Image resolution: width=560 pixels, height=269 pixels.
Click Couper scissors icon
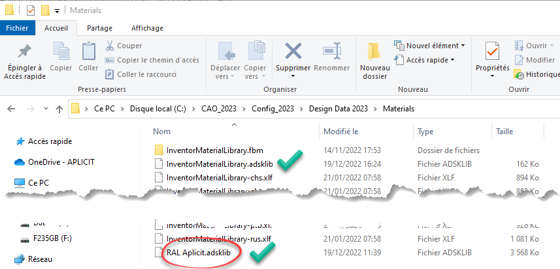pos(110,46)
